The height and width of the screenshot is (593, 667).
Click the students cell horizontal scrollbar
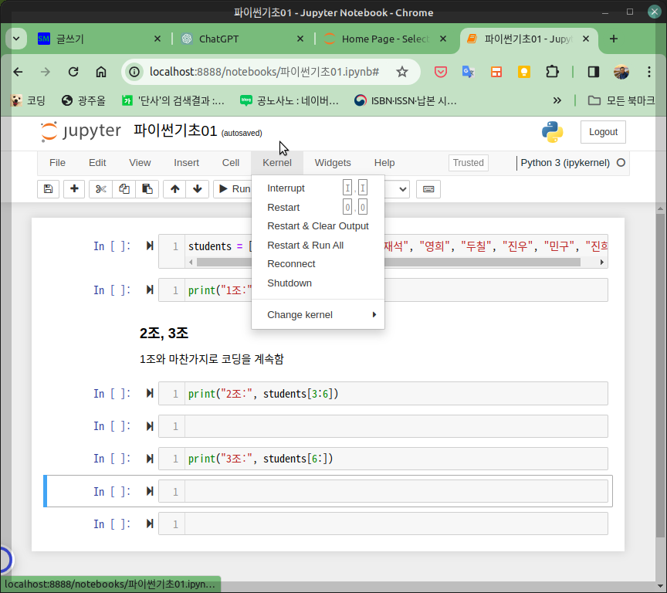coord(388,262)
